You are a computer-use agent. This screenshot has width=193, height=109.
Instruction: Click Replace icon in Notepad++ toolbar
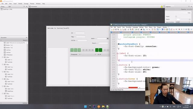(144, 29)
